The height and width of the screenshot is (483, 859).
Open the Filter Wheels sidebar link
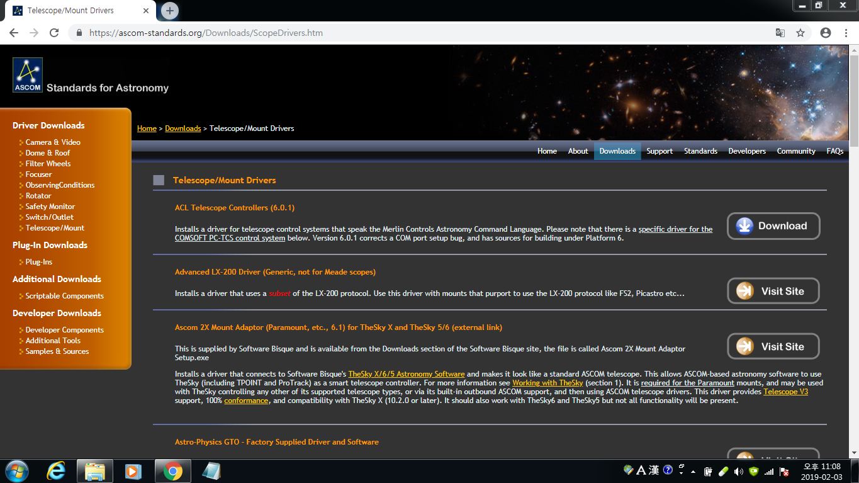(x=48, y=164)
